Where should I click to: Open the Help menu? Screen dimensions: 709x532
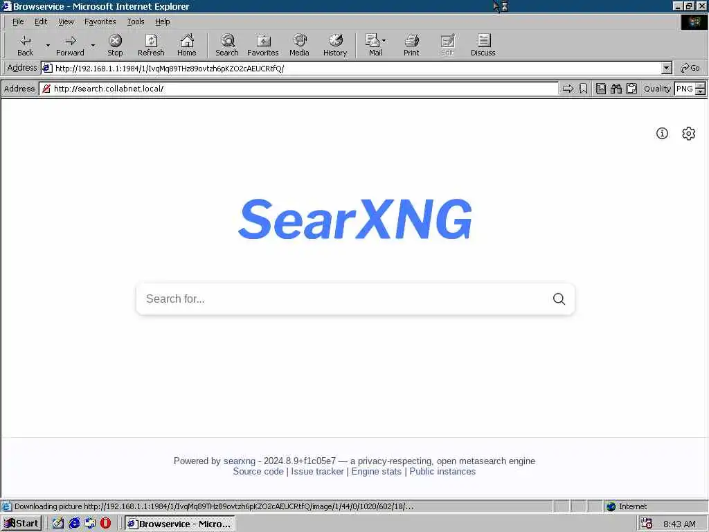click(162, 21)
